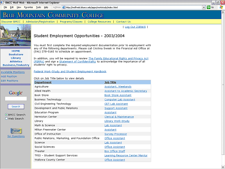Open Assistant, Weekends job for Agriculture
Screen dimensions: 225x169
pyautogui.click(x=118, y=87)
